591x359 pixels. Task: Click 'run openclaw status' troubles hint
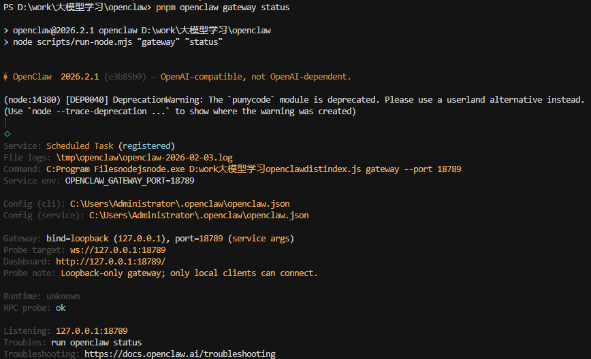tap(97, 343)
